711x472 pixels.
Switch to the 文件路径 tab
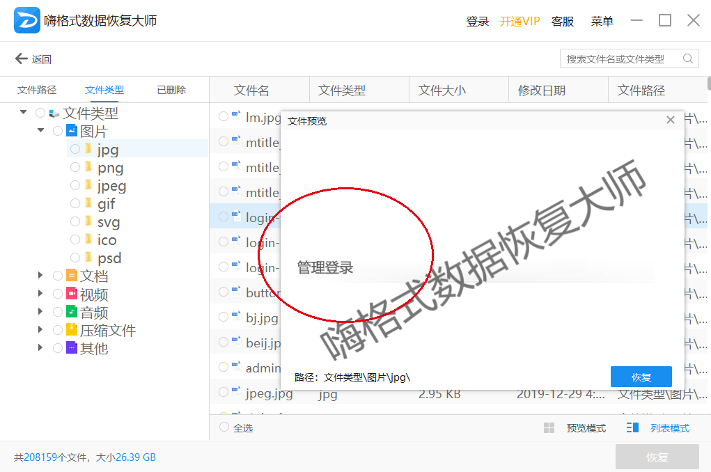point(37,90)
